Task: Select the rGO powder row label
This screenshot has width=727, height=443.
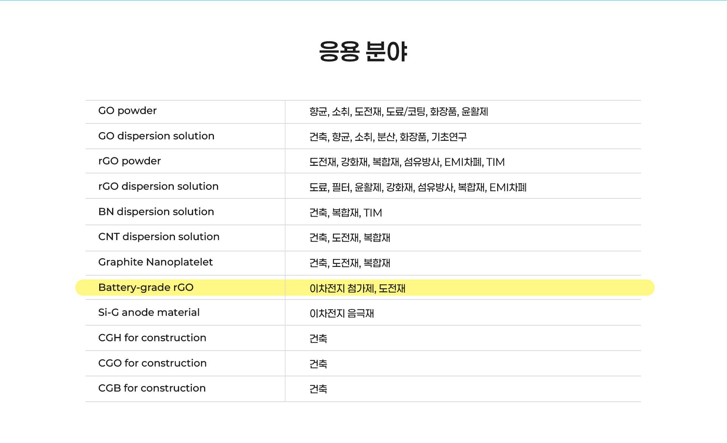Action: (129, 161)
